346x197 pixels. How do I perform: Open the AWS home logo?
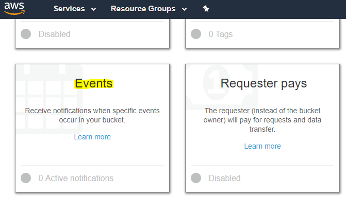pyautogui.click(x=14, y=9)
